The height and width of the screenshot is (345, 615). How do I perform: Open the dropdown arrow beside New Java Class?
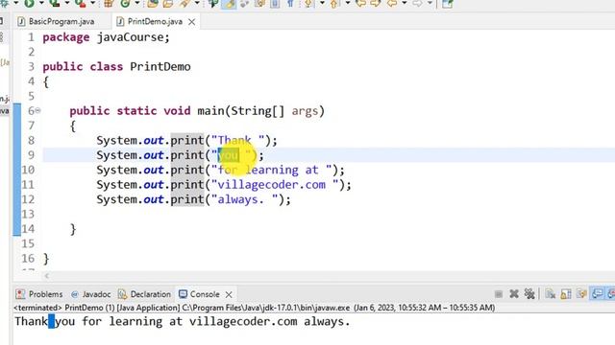137,3
